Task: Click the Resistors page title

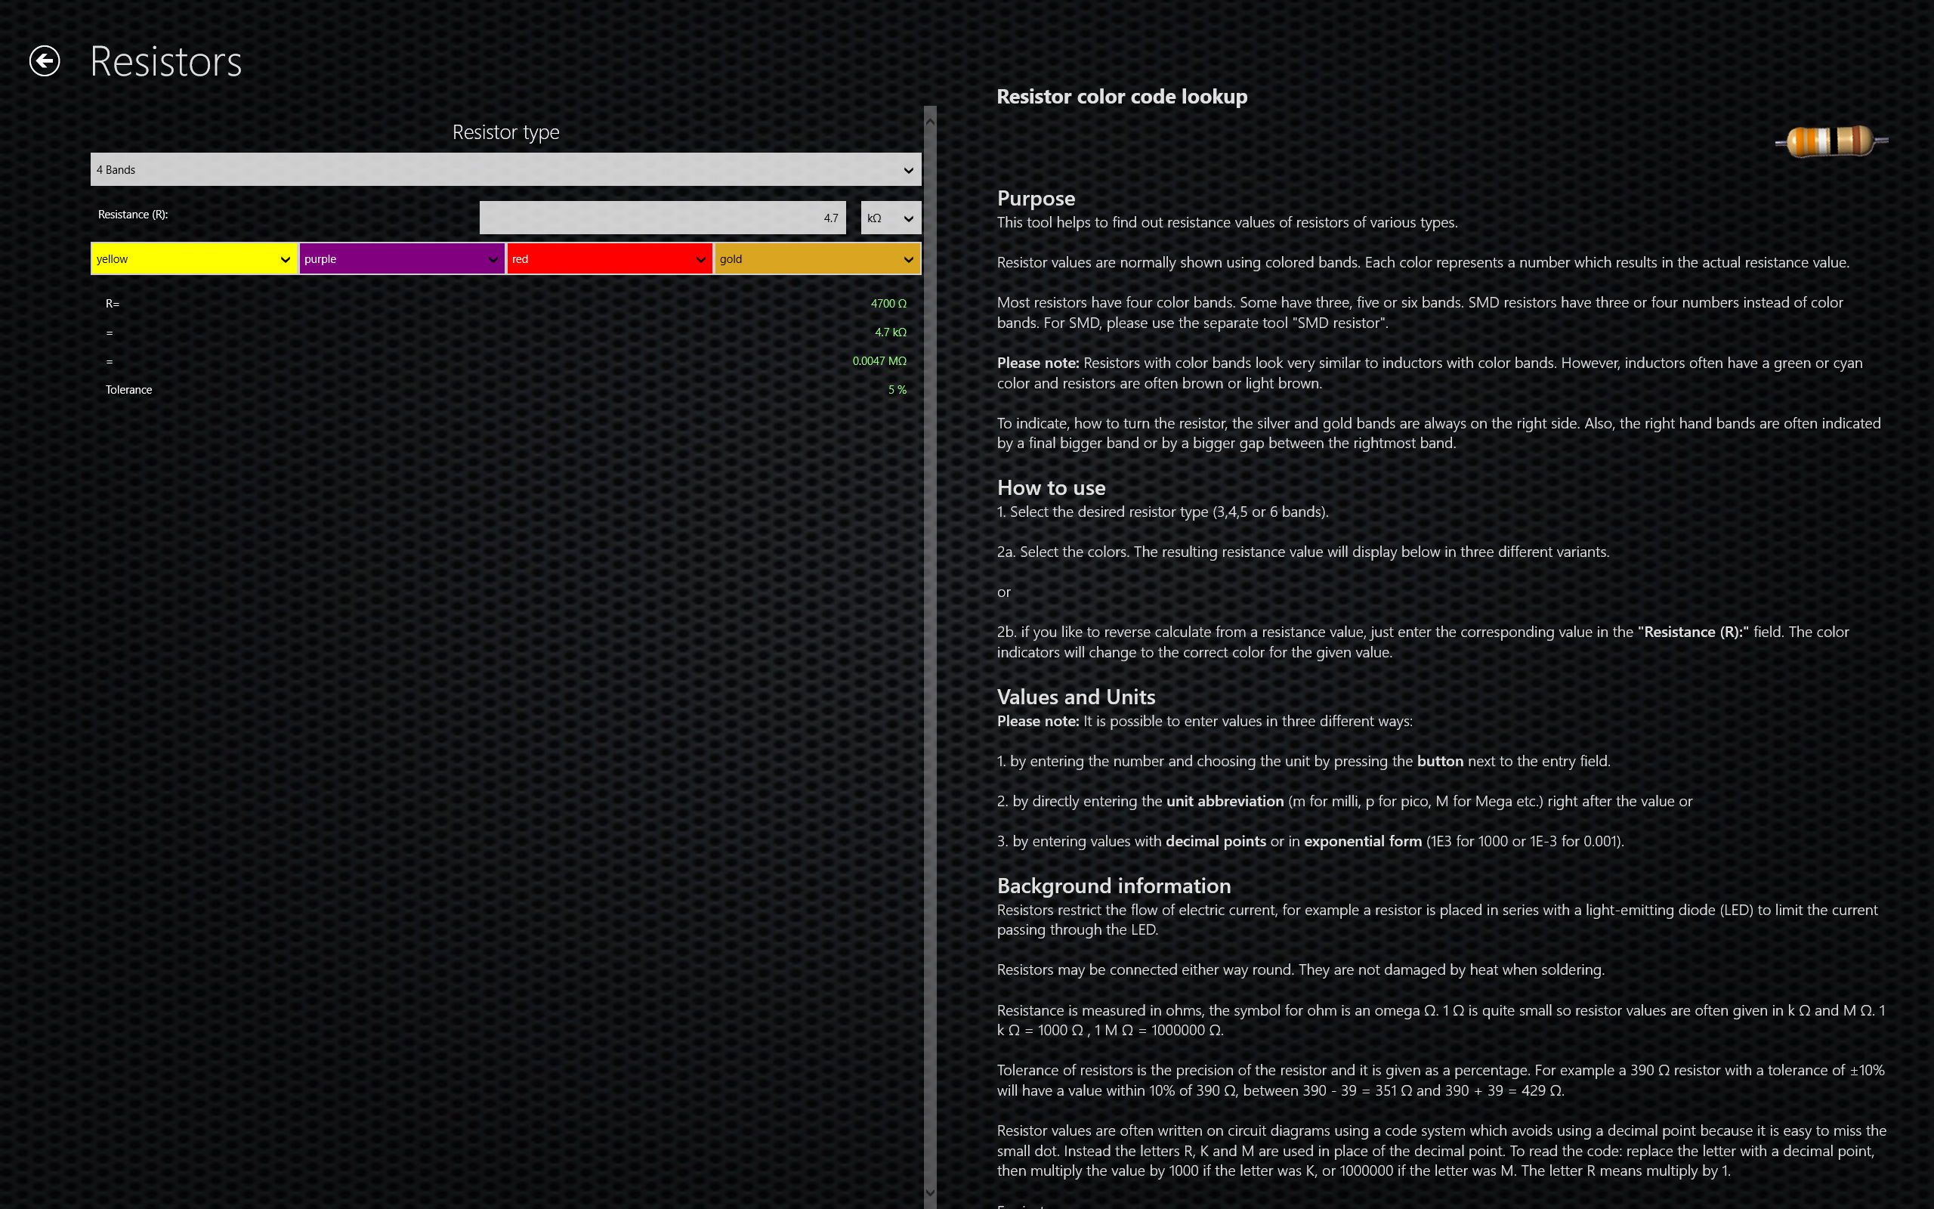Action: pyautogui.click(x=165, y=61)
